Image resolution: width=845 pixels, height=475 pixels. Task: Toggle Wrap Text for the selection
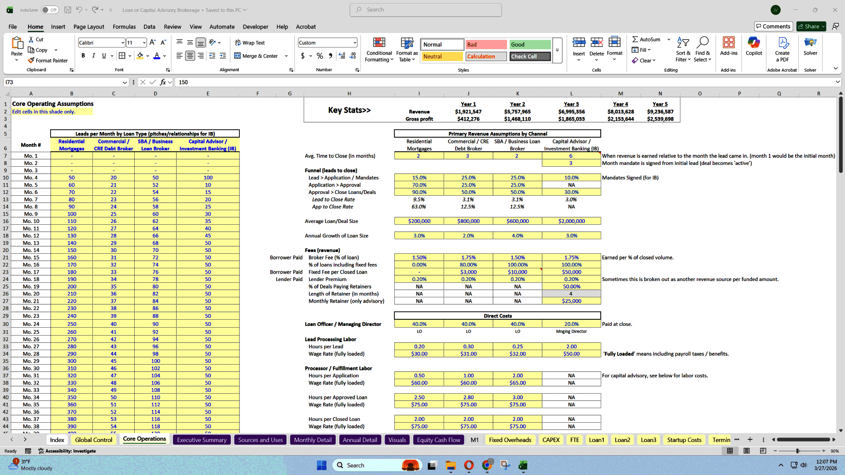pyautogui.click(x=250, y=43)
